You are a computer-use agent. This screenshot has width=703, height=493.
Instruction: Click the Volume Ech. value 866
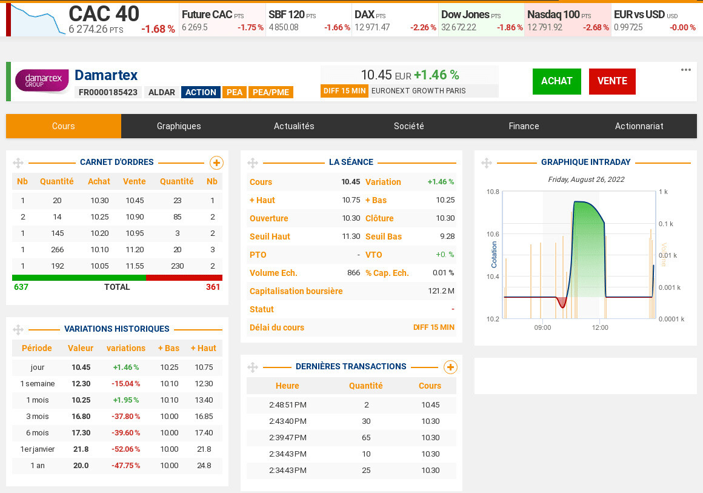pos(354,273)
